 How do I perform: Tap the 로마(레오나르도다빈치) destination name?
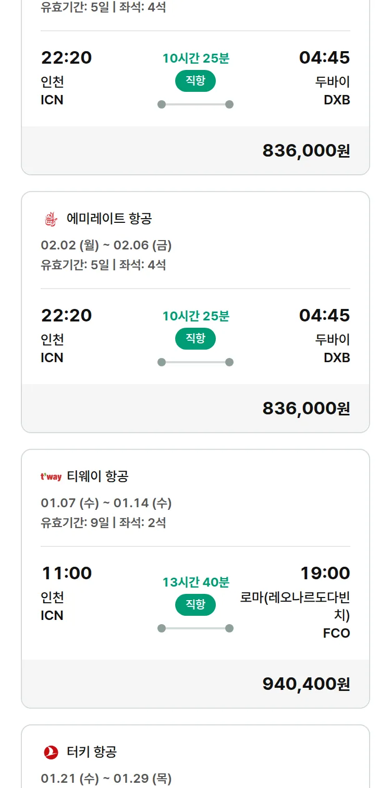(x=295, y=606)
